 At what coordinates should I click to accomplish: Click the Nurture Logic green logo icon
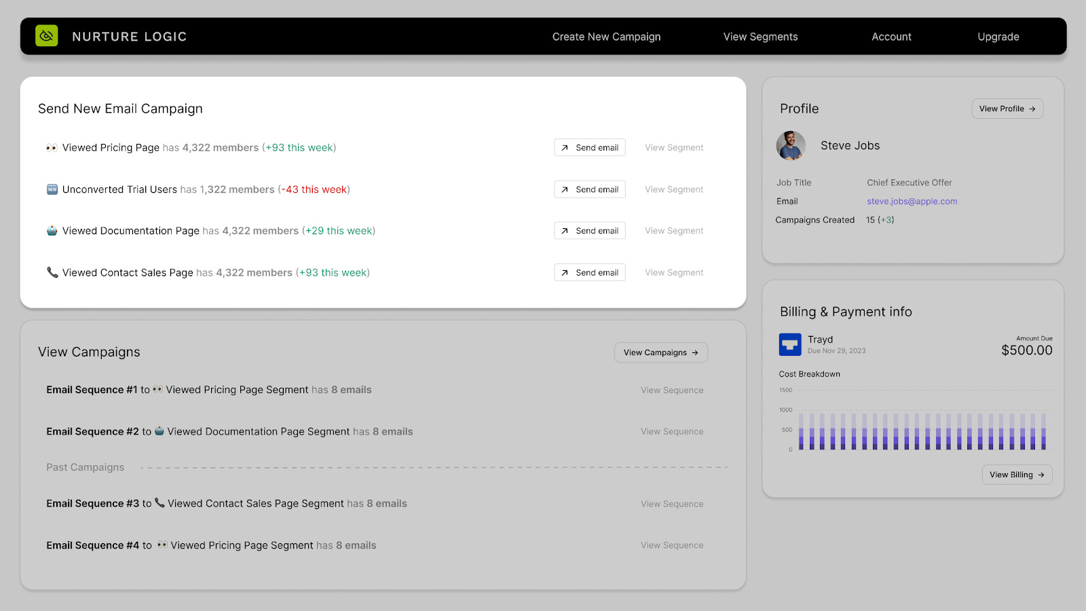click(x=47, y=36)
